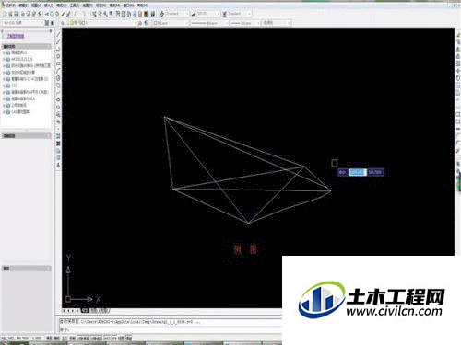461x345 pixels.
Task: Open the linetype ByLayer dropdown
Action: click(x=209, y=23)
